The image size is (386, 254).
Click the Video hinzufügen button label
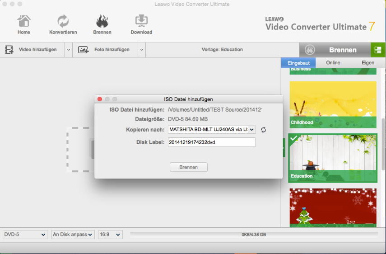point(37,50)
